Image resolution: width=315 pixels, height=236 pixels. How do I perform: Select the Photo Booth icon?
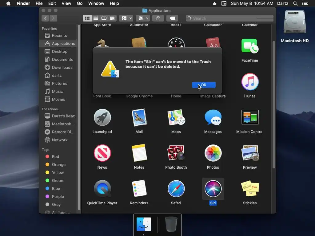pyautogui.click(x=176, y=153)
